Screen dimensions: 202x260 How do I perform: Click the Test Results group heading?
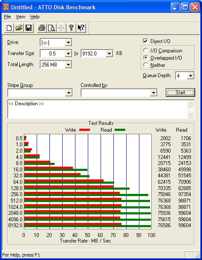click(x=101, y=123)
